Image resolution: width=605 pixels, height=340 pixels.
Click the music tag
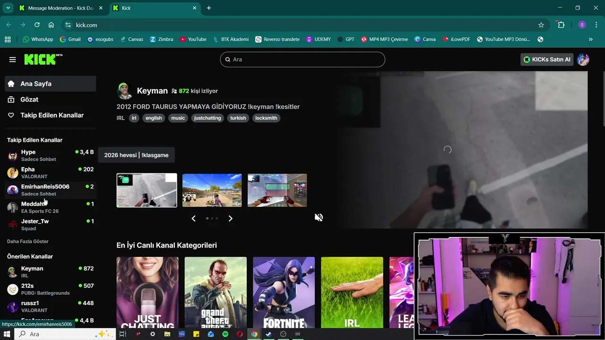pyautogui.click(x=178, y=118)
